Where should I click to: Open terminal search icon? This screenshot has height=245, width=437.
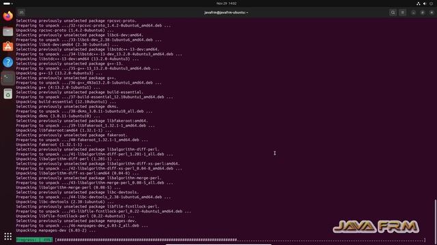[x=393, y=12]
